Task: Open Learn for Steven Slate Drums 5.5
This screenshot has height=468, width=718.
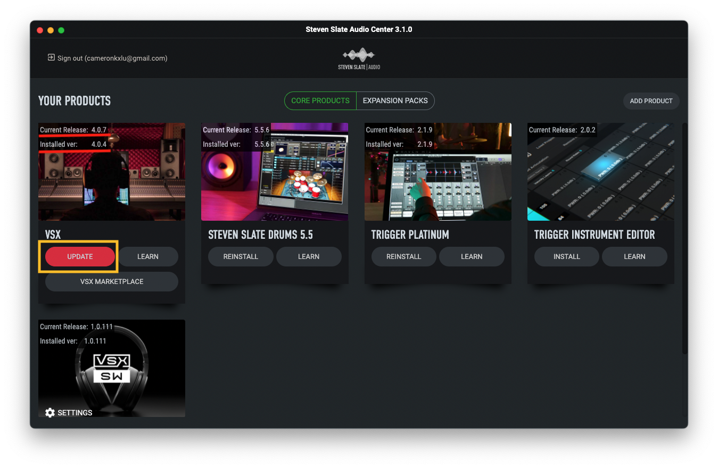Action: click(x=309, y=256)
